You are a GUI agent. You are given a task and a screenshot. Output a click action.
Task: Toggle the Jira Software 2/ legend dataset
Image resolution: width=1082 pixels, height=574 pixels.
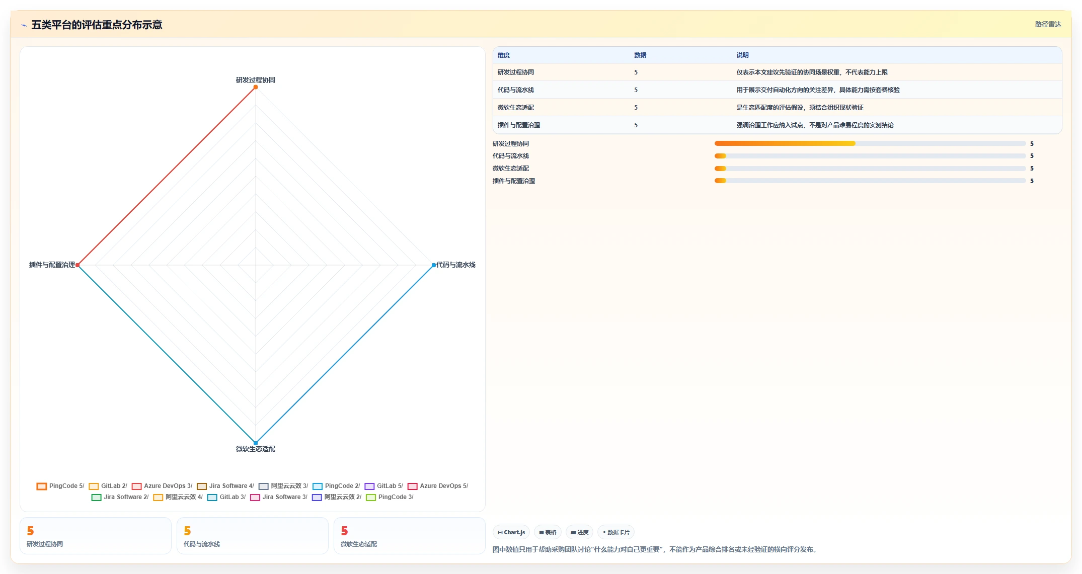pyautogui.click(x=120, y=497)
